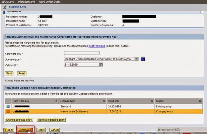Open the USPS Unlock Utility menu
This screenshot has height=134, width=207.
[x=50, y=2]
